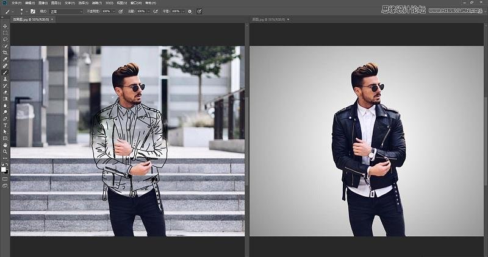Image resolution: width=488 pixels, height=257 pixels.
Task: Enable airbrush-style build-up
Action: [x=156, y=12]
